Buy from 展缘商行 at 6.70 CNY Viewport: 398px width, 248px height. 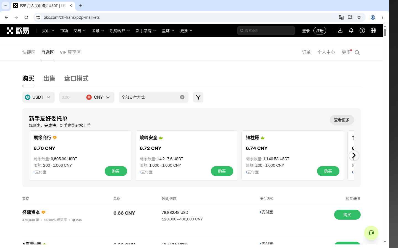click(116, 171)
